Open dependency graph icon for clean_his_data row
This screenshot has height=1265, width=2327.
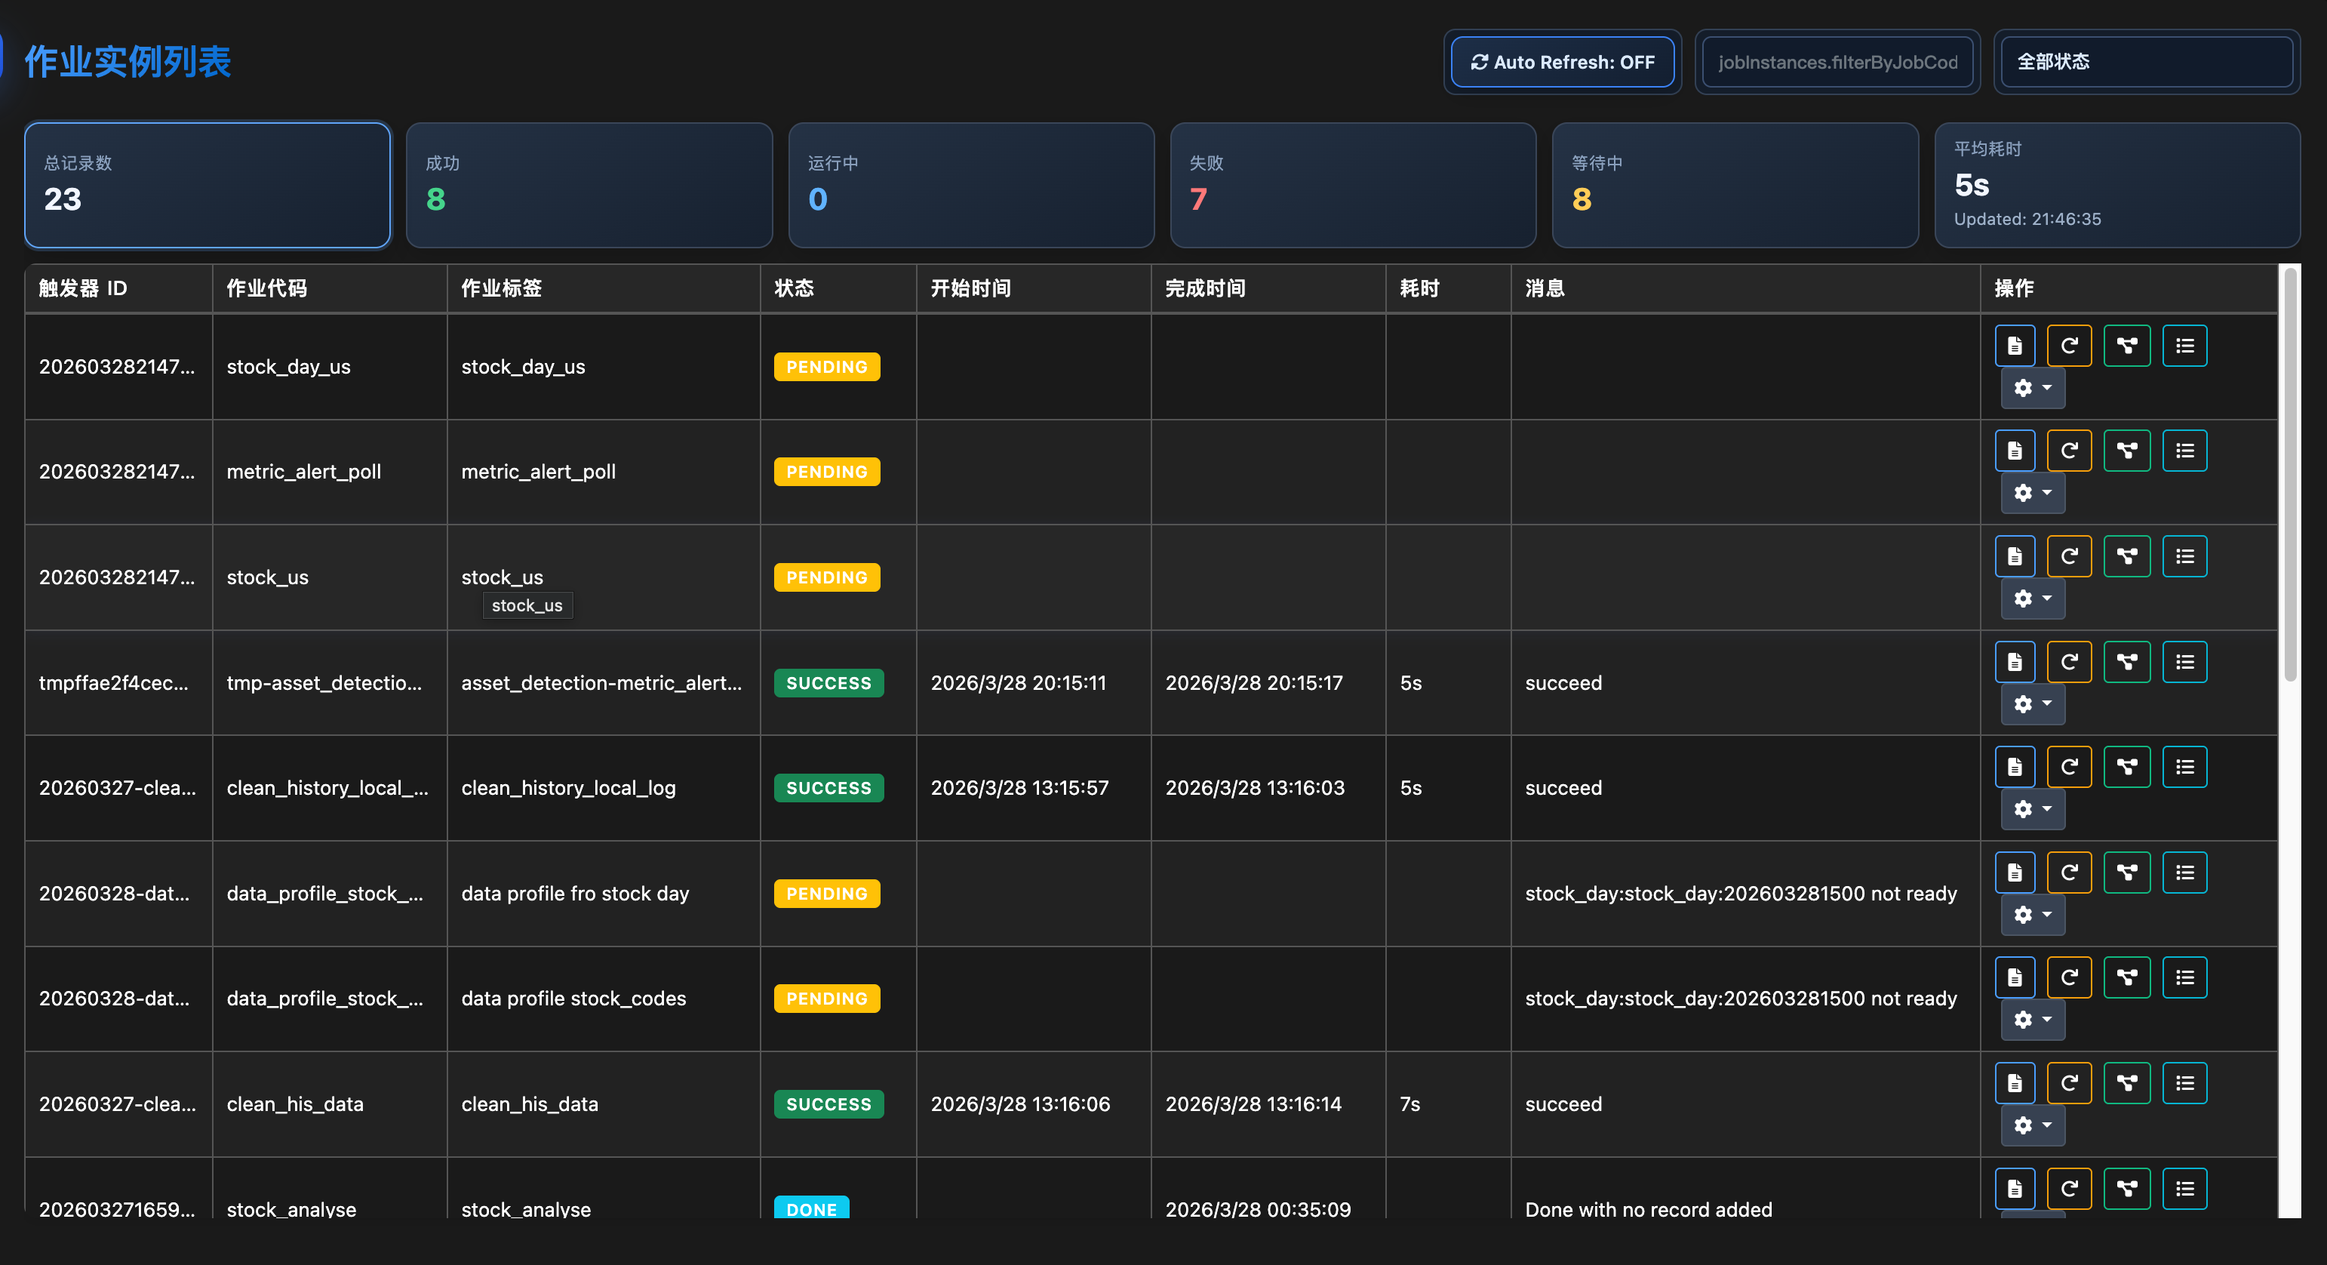tap(2126, 1083)
